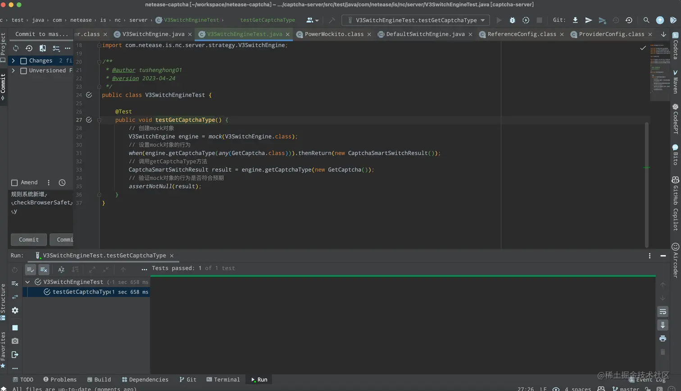
Task: Check the Unversioned Files checkbox
Action: [23, 71]
